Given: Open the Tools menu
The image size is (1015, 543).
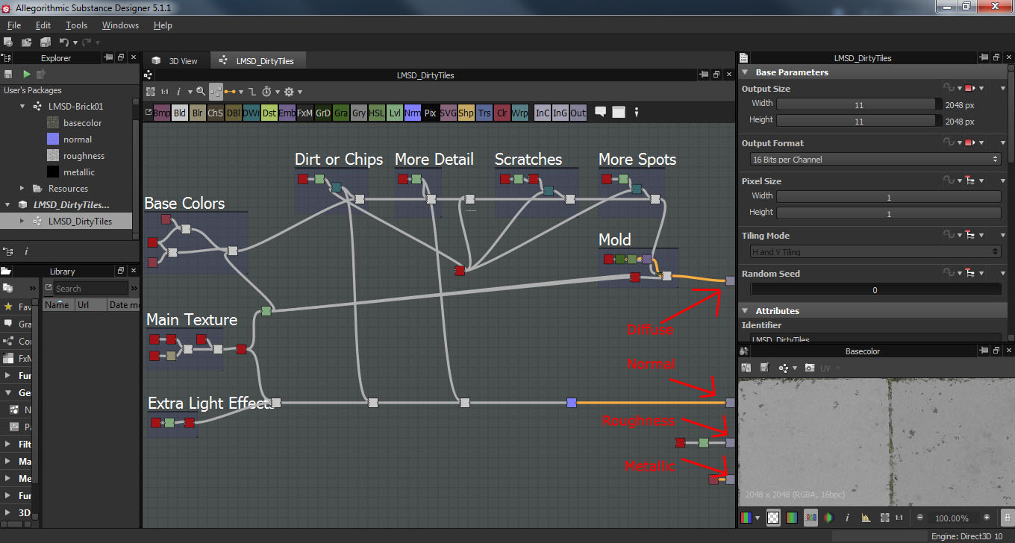Looking at the screenshot, I should pyautogui.click(x=76, y=25).
